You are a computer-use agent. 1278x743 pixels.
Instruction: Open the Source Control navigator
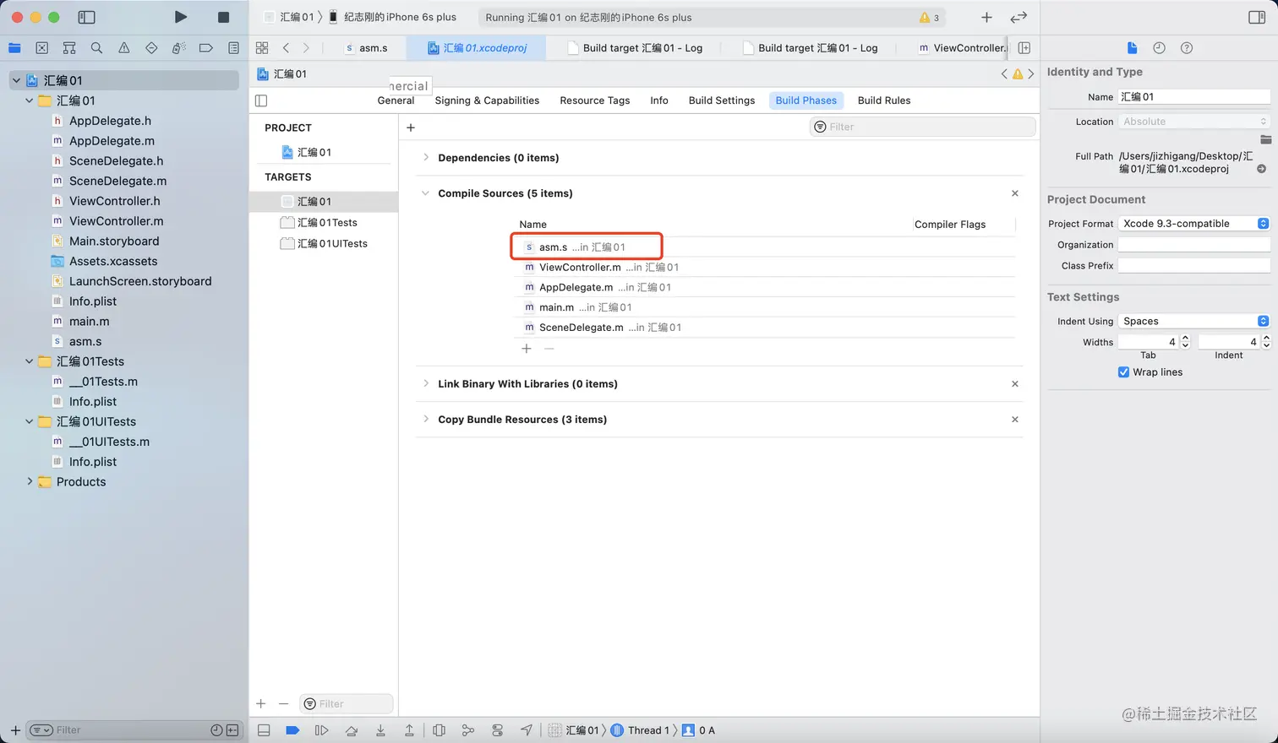pyautogui.click(x=42, y=48)
